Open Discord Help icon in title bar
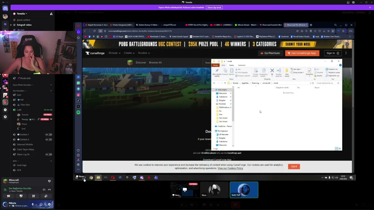The width and height of the screenshot is (374, 210). pos(353,2)
